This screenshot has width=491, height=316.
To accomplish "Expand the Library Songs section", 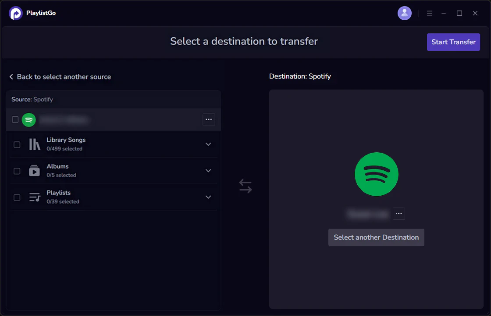I will coord(208,144).
